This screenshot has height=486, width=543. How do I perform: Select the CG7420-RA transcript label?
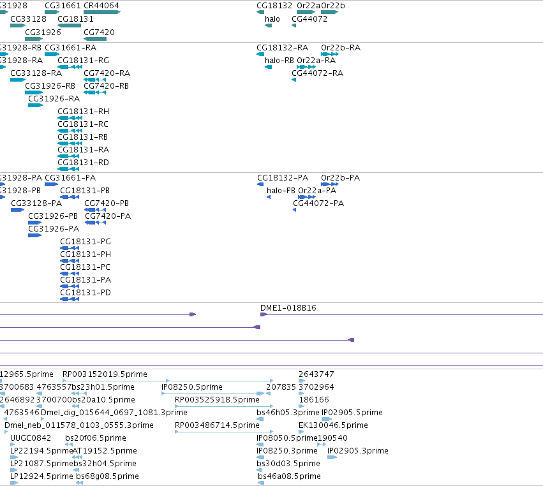107,73
